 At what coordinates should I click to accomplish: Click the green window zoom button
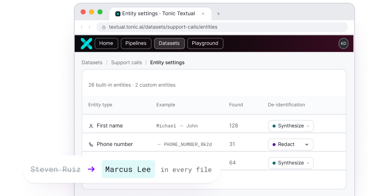(x=100, y=12)
